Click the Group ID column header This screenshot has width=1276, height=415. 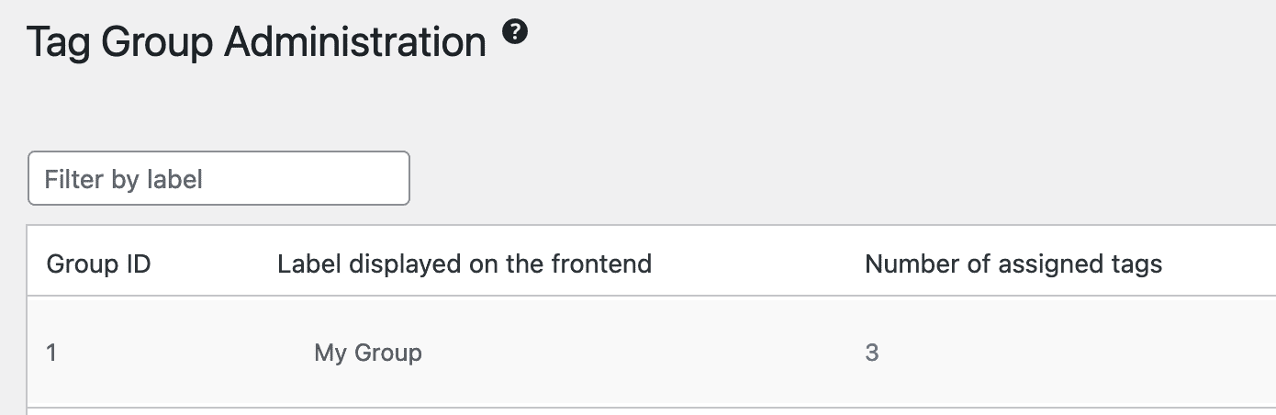click(98, 264)
